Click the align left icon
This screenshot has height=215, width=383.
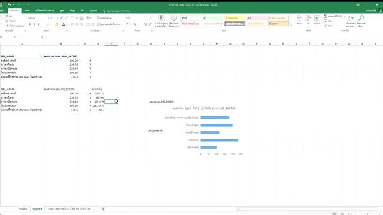72,24
